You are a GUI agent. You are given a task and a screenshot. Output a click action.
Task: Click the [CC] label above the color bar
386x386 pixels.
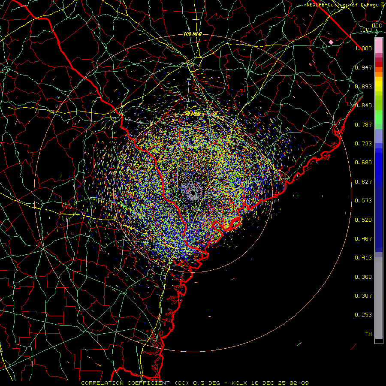pyautogui.click(x=366, y=30)
